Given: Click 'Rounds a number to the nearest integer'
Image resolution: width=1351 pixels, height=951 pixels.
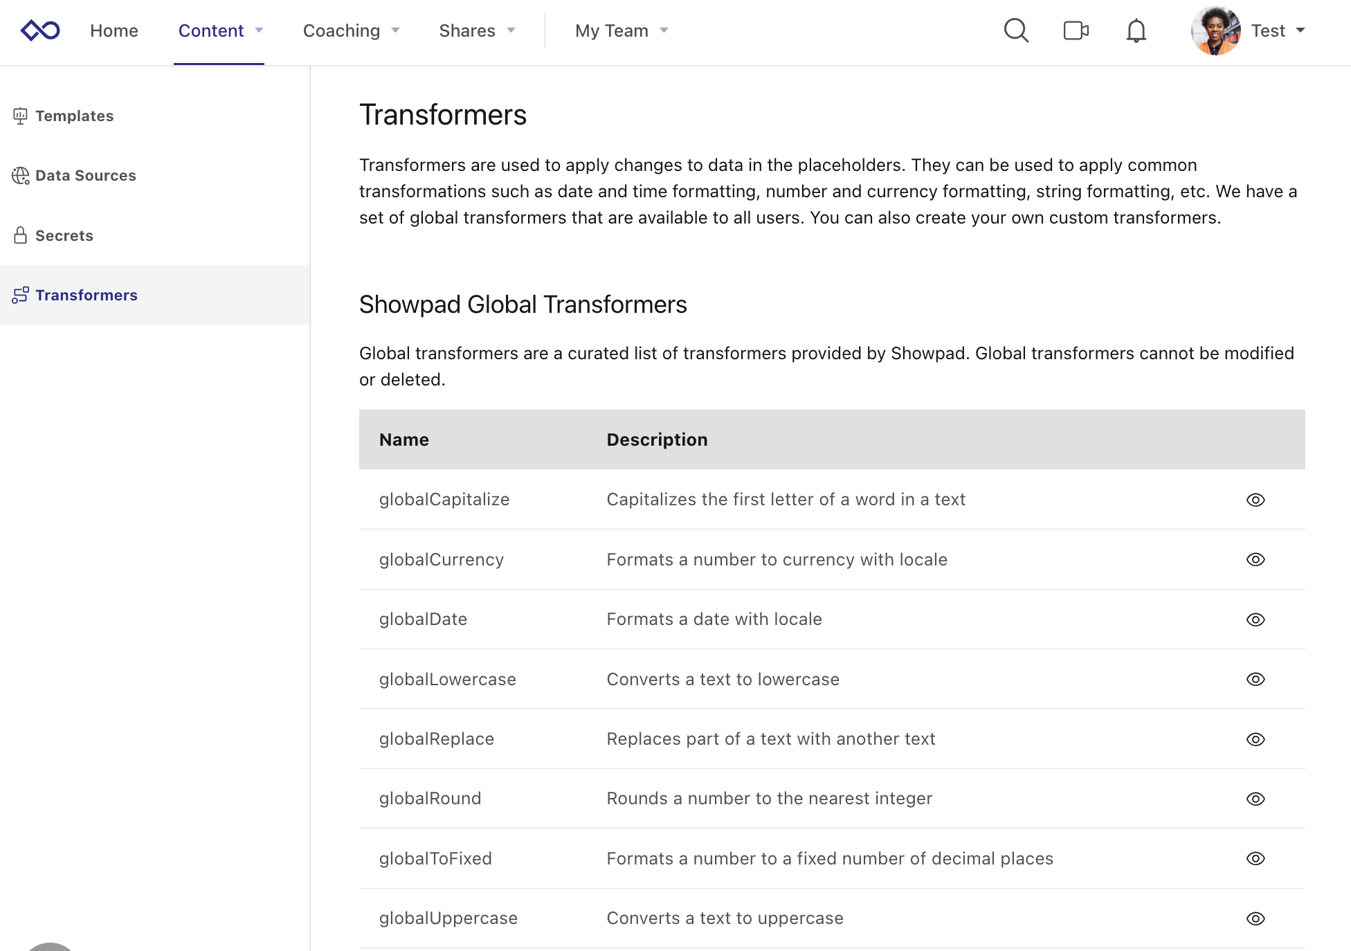Looking at the screenshot, I should pyautogui.click(x=770, y=798).
